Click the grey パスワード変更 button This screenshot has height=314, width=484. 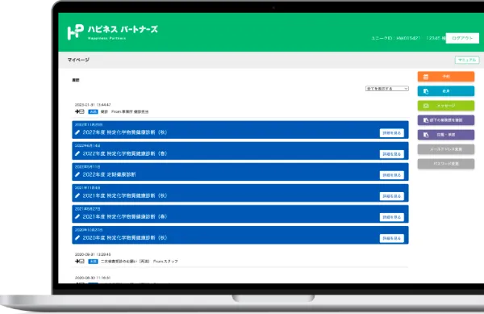pos(446,164)
